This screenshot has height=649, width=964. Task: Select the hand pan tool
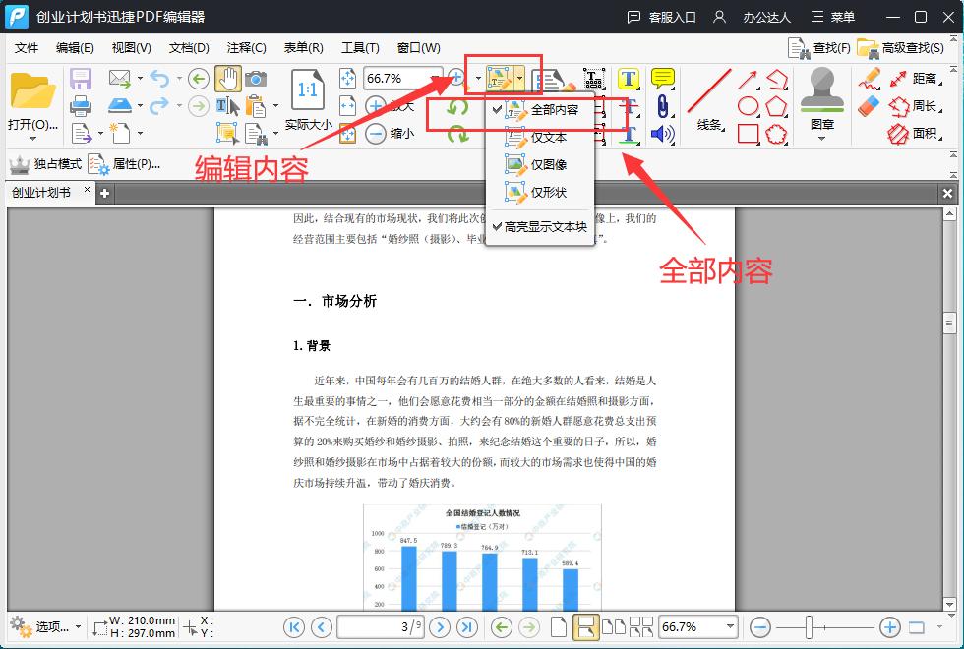(228, 79)
